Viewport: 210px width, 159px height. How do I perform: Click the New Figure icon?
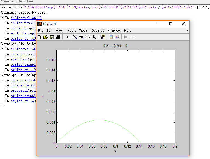click(39, 37)
